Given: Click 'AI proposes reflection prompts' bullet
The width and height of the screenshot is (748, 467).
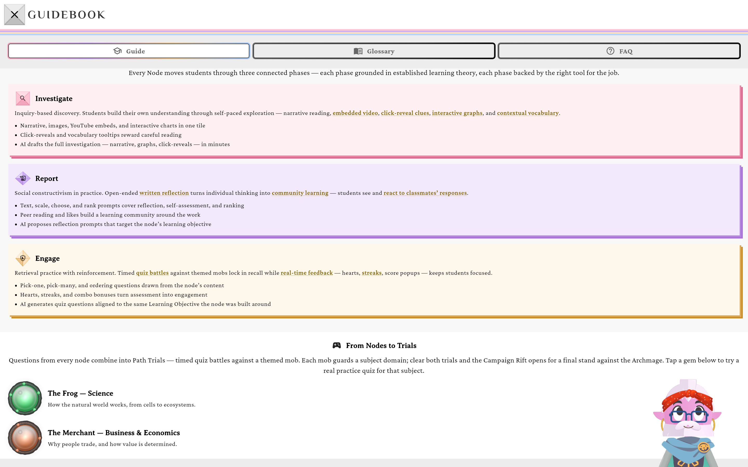Looking at the screenshot, I should pos(116,224).
